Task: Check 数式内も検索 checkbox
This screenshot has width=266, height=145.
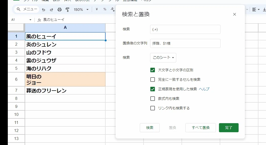Action: (x=153, y=99)
